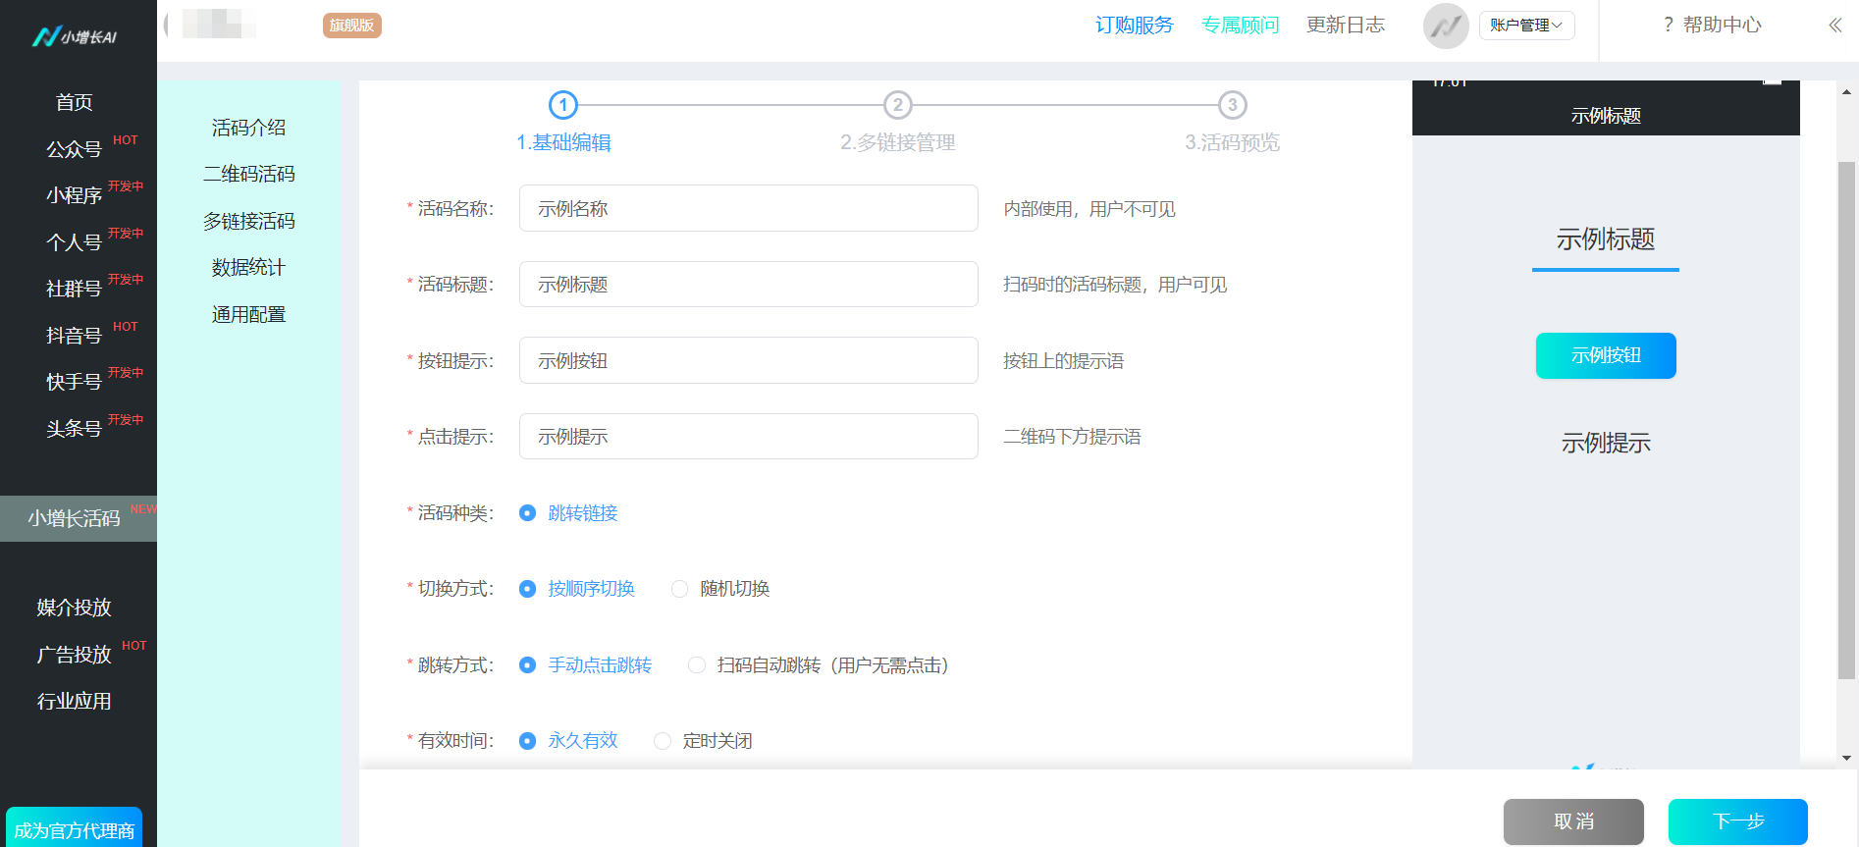Click the 旗舰版 badge
The height and width of the screenshot is (847, 1859).
click(x=351, y=26)
